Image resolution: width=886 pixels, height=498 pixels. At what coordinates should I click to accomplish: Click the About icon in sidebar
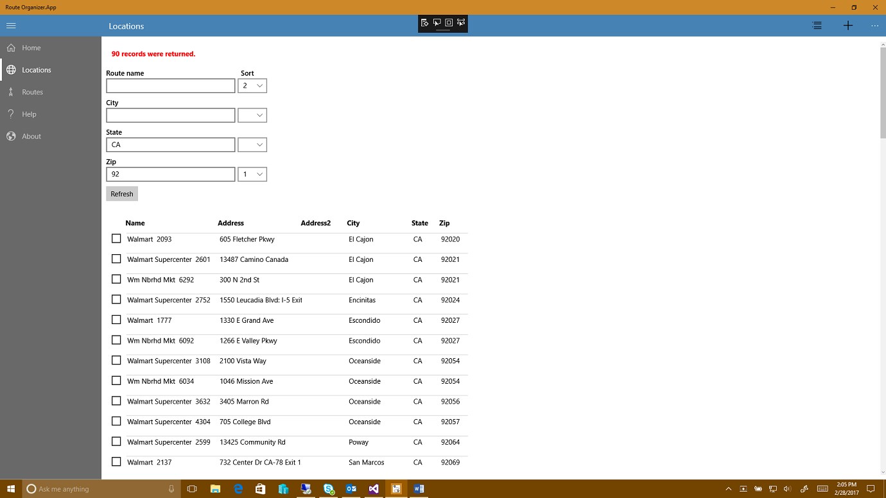coord(11,136)
